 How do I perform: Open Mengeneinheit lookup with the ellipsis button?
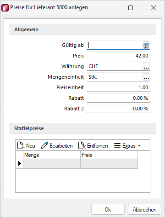146,77
